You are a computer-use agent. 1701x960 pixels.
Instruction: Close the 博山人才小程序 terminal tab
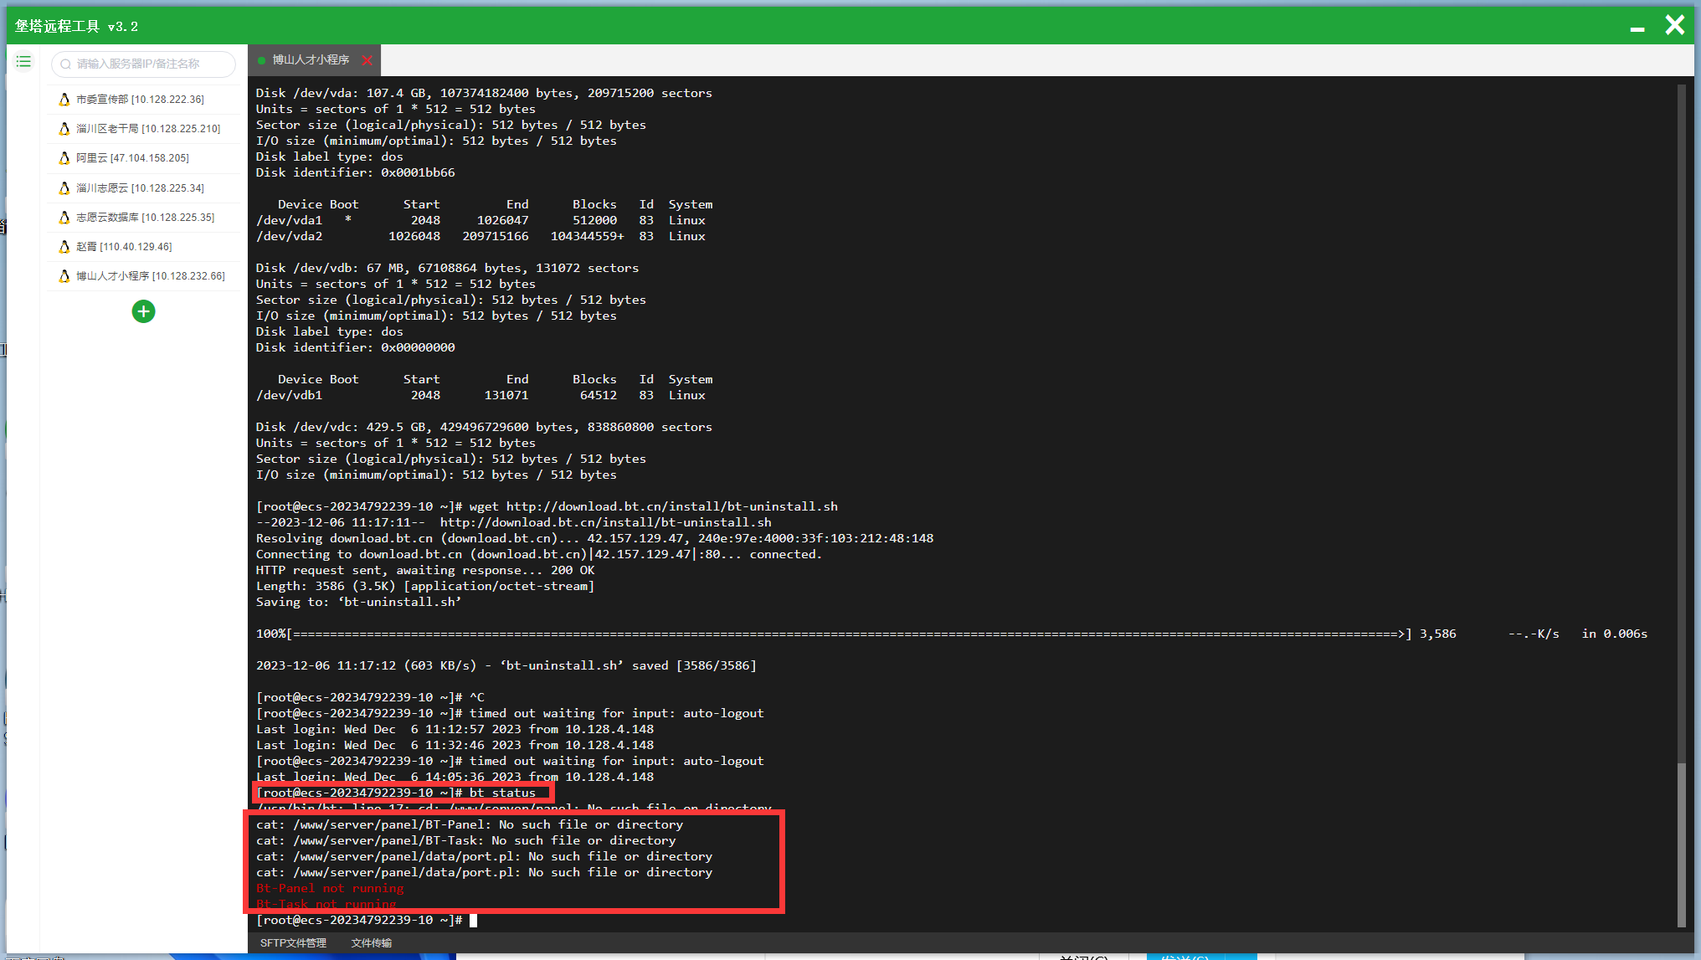367,60
